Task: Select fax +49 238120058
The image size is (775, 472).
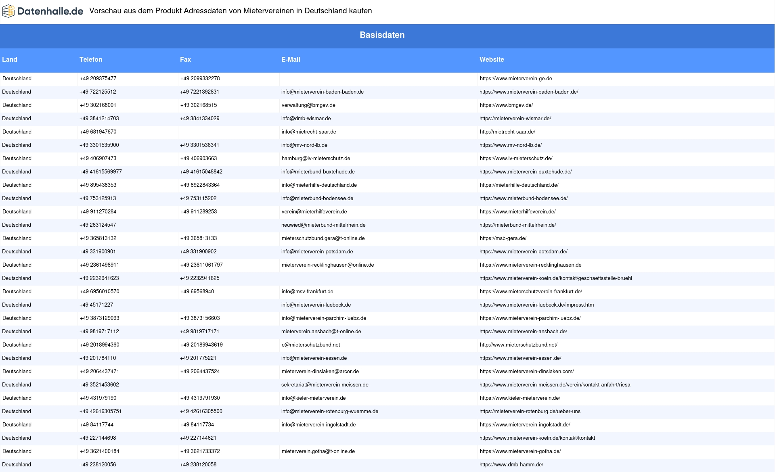Action: (198, 465)
